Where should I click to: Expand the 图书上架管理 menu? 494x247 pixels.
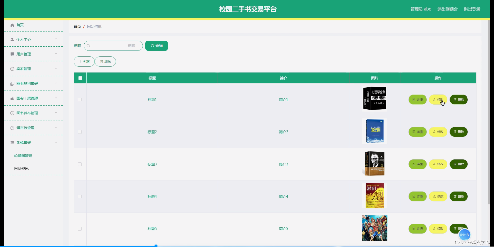[x=56, y=98]
